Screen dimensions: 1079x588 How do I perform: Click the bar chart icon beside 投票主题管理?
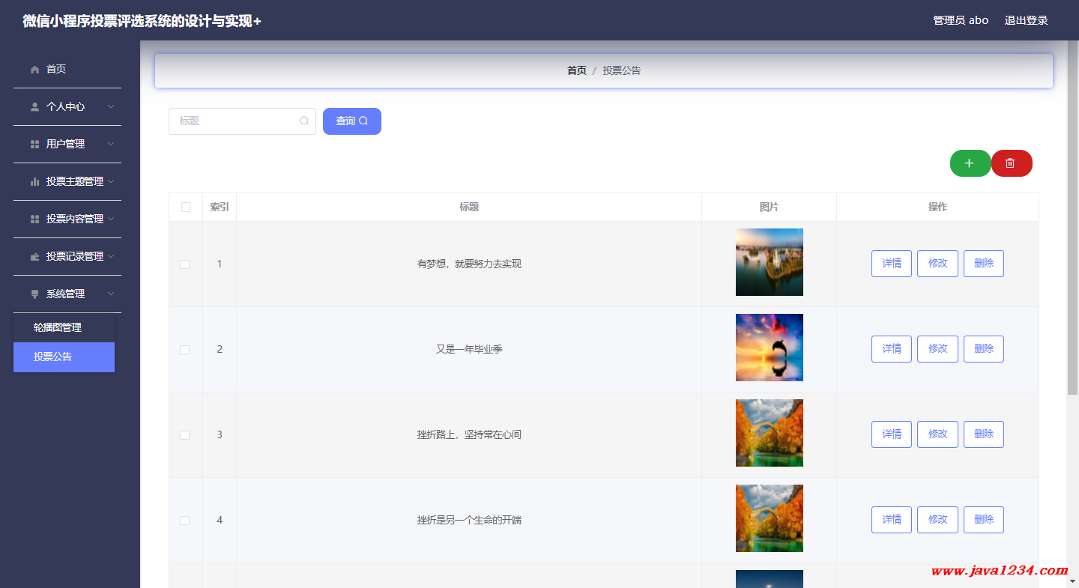[x=34, y=182]
